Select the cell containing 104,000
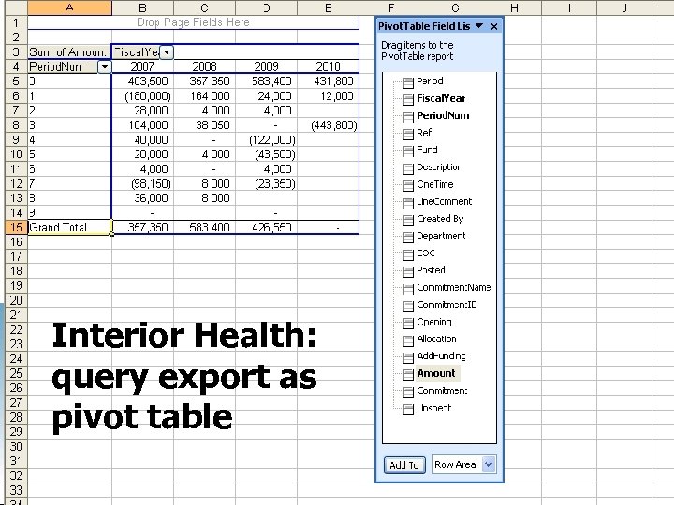The image size is (674, 505). 142,125
